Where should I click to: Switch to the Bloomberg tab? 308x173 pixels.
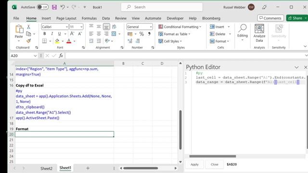click(x=211, y=18)
